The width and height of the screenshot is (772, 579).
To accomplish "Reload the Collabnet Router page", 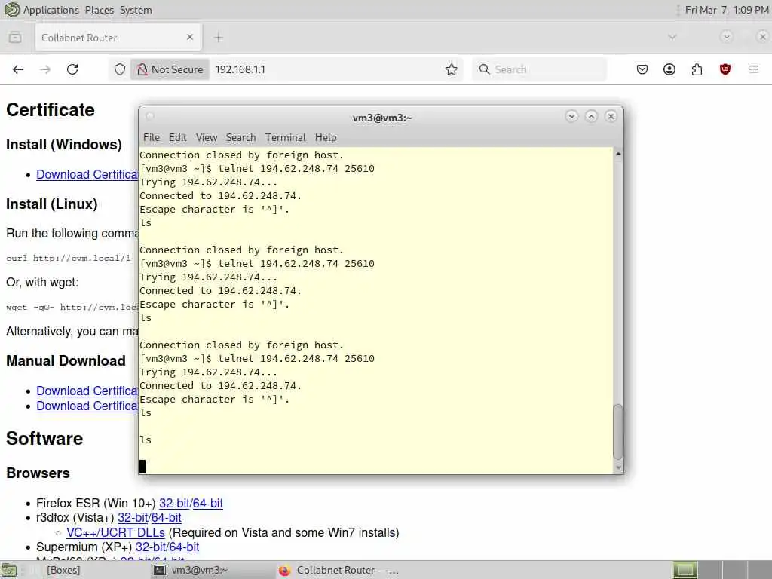I will [72, 69].
